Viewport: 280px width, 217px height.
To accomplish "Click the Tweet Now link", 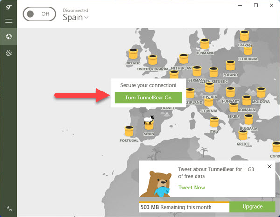I will (x=192, y=187).
